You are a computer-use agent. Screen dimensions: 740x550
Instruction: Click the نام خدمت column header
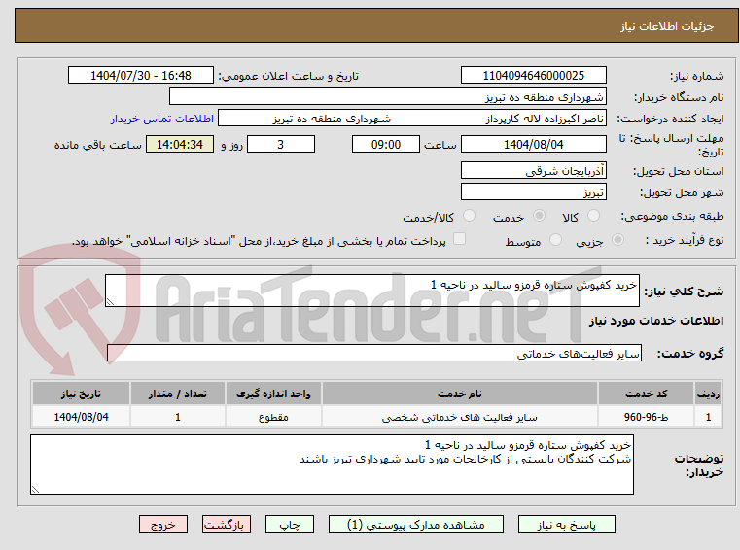point(460,394)
